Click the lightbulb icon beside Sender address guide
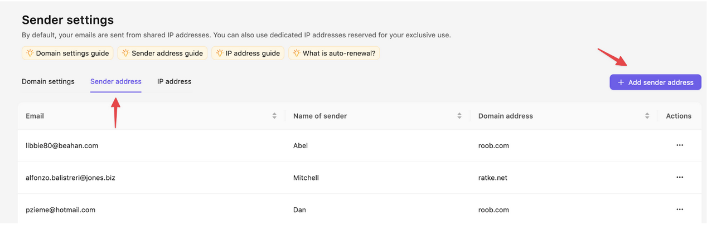The width and height of the screenshot is (707, 225). click(126, 53)
